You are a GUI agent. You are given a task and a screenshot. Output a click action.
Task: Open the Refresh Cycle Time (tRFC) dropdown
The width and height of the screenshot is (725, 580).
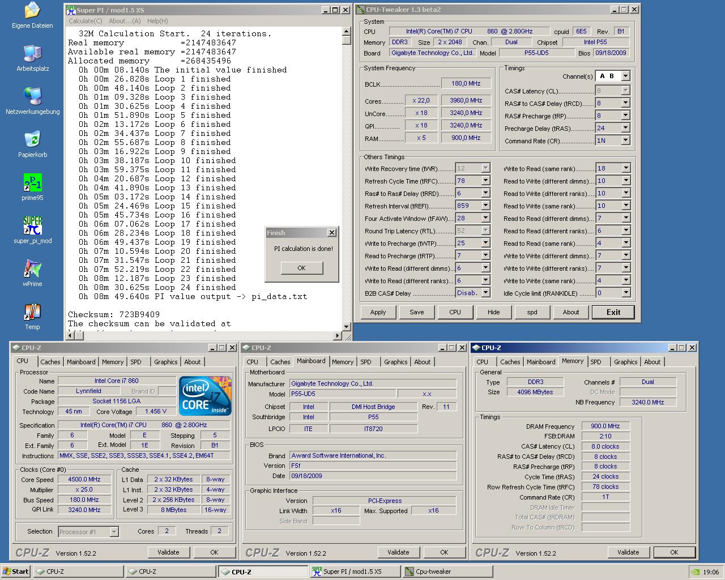[485, 181]
